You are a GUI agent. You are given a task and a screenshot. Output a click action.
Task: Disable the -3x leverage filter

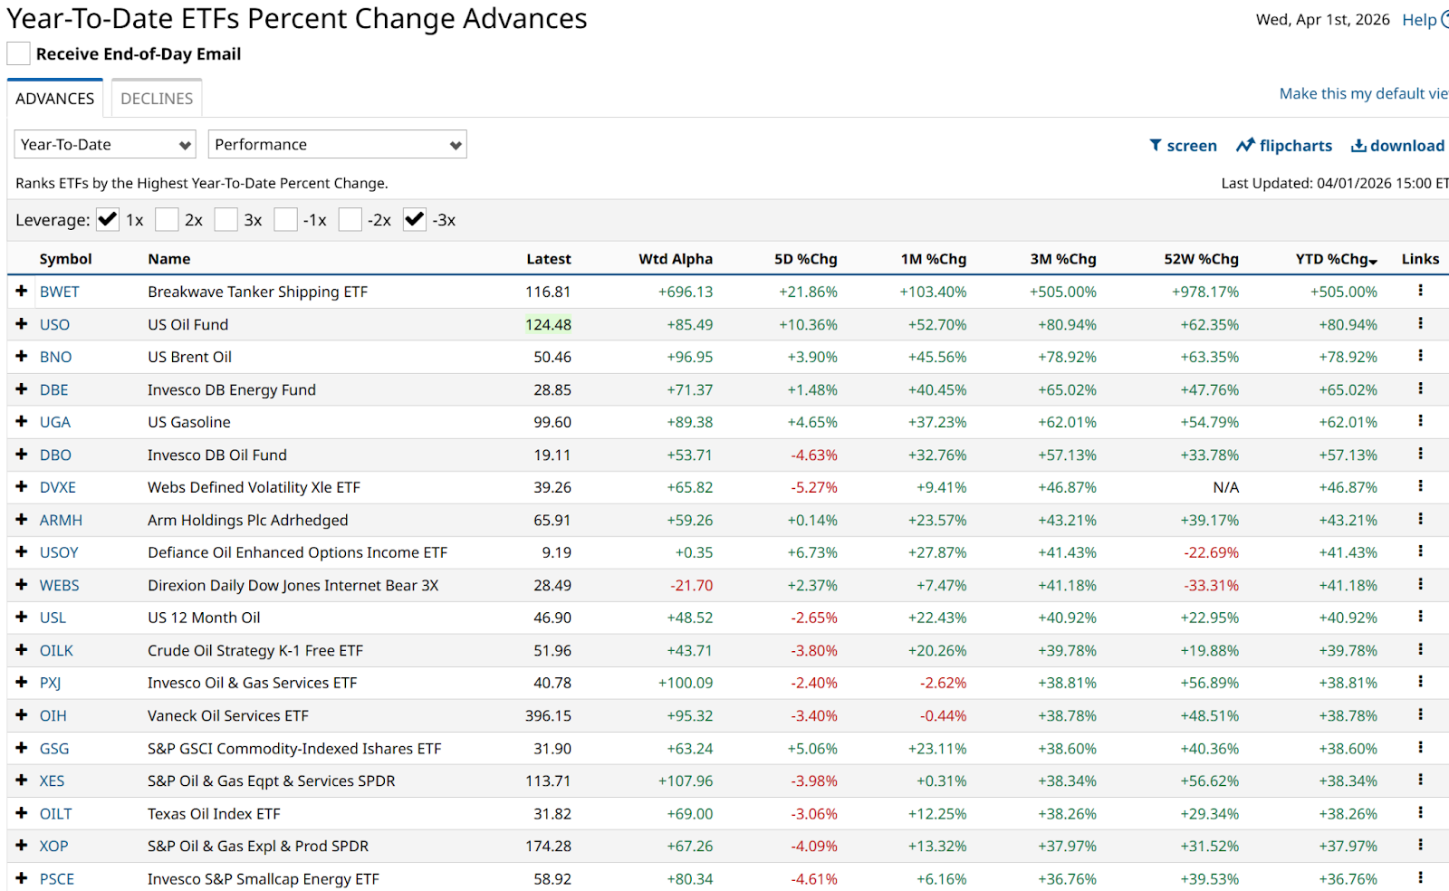415,220
